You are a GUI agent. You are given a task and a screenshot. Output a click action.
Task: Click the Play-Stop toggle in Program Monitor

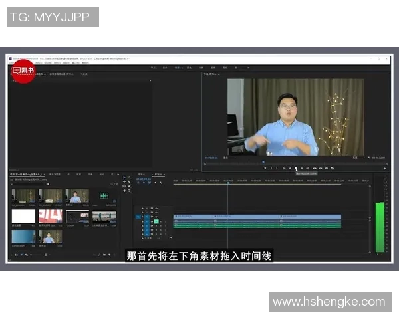click(296, 168)
